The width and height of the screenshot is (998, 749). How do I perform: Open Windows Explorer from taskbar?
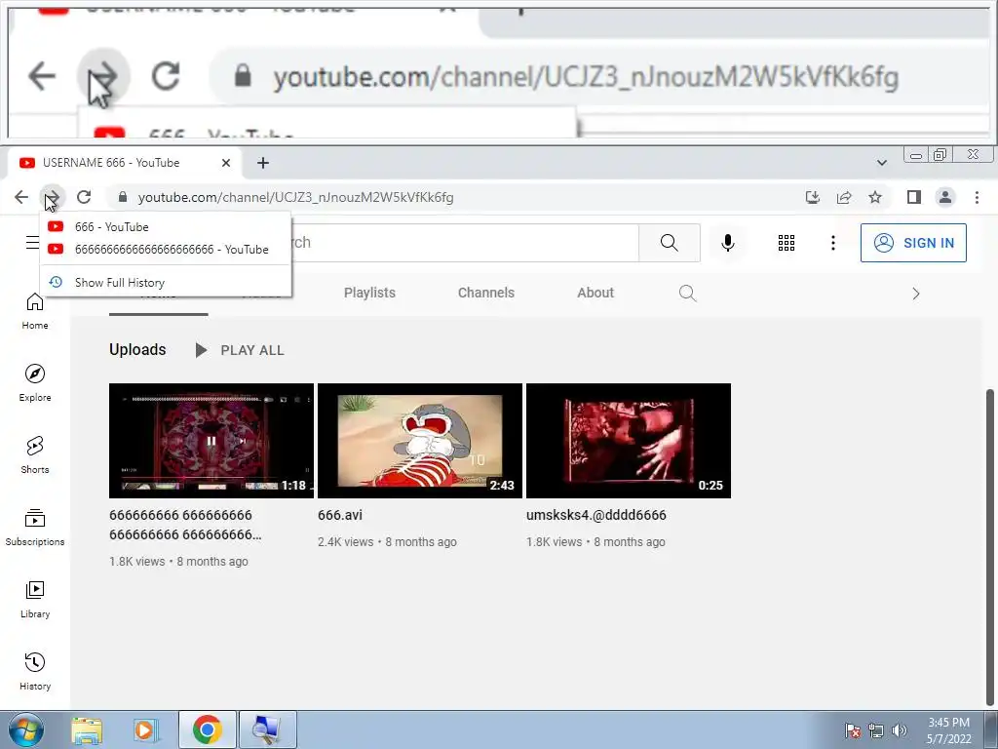[x=87, y=729]
